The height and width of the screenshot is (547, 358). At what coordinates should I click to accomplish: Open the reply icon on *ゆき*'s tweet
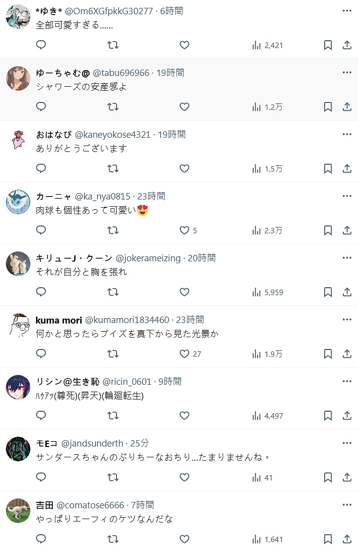tap(41, 45)
